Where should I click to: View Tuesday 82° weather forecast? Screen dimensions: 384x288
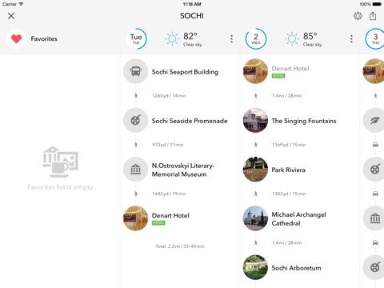(184, 39)
